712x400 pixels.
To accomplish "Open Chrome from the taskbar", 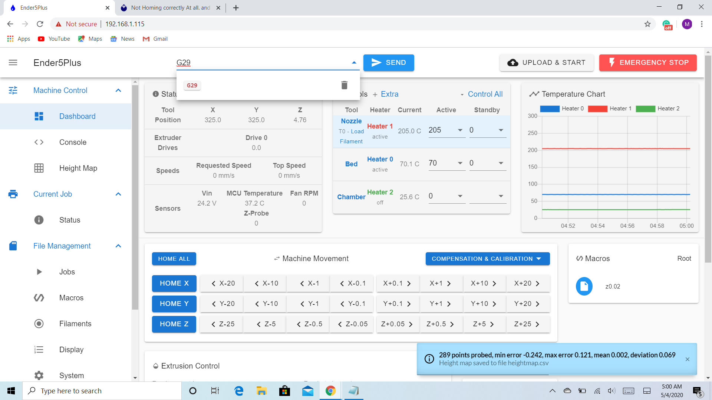I will [x=330, y=391].
